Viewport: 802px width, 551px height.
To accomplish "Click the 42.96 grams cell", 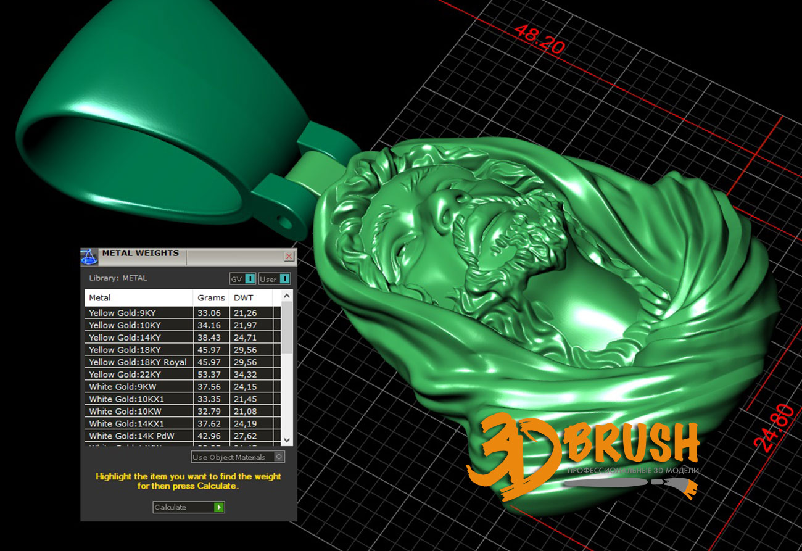I will click(x=211, y=436).
